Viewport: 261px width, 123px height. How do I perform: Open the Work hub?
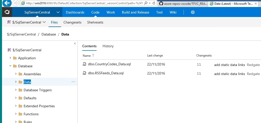pyautogui.click(x=111, y=12)
